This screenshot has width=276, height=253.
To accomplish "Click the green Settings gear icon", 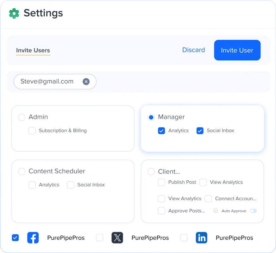I will 14,13.
